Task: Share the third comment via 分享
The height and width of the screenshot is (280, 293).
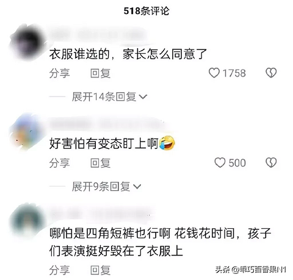Action: (59, 270)
